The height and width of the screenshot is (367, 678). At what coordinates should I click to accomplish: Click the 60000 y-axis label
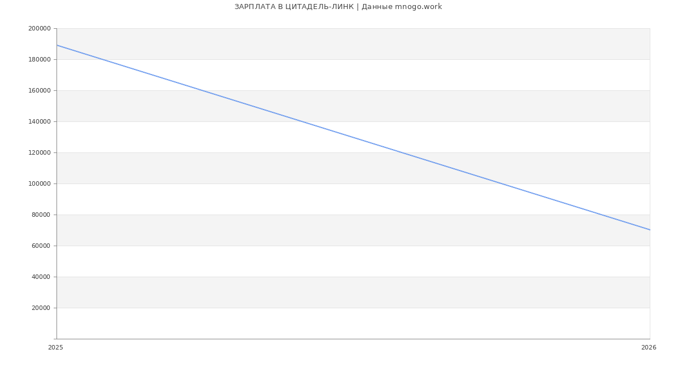point(41,246)
